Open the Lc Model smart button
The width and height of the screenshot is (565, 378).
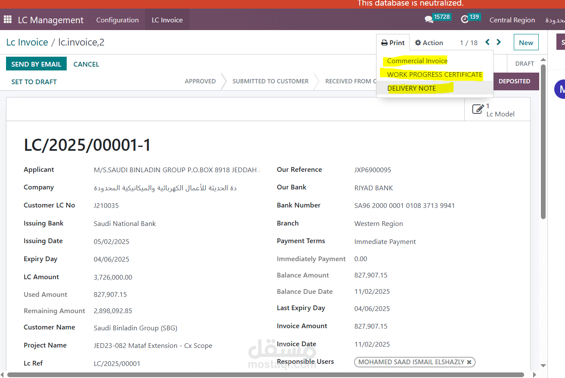(x=497, y=110)
